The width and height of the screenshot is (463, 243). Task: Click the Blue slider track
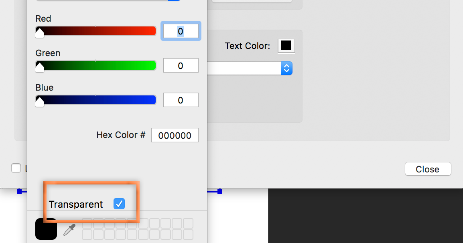(x=96, y=100)
